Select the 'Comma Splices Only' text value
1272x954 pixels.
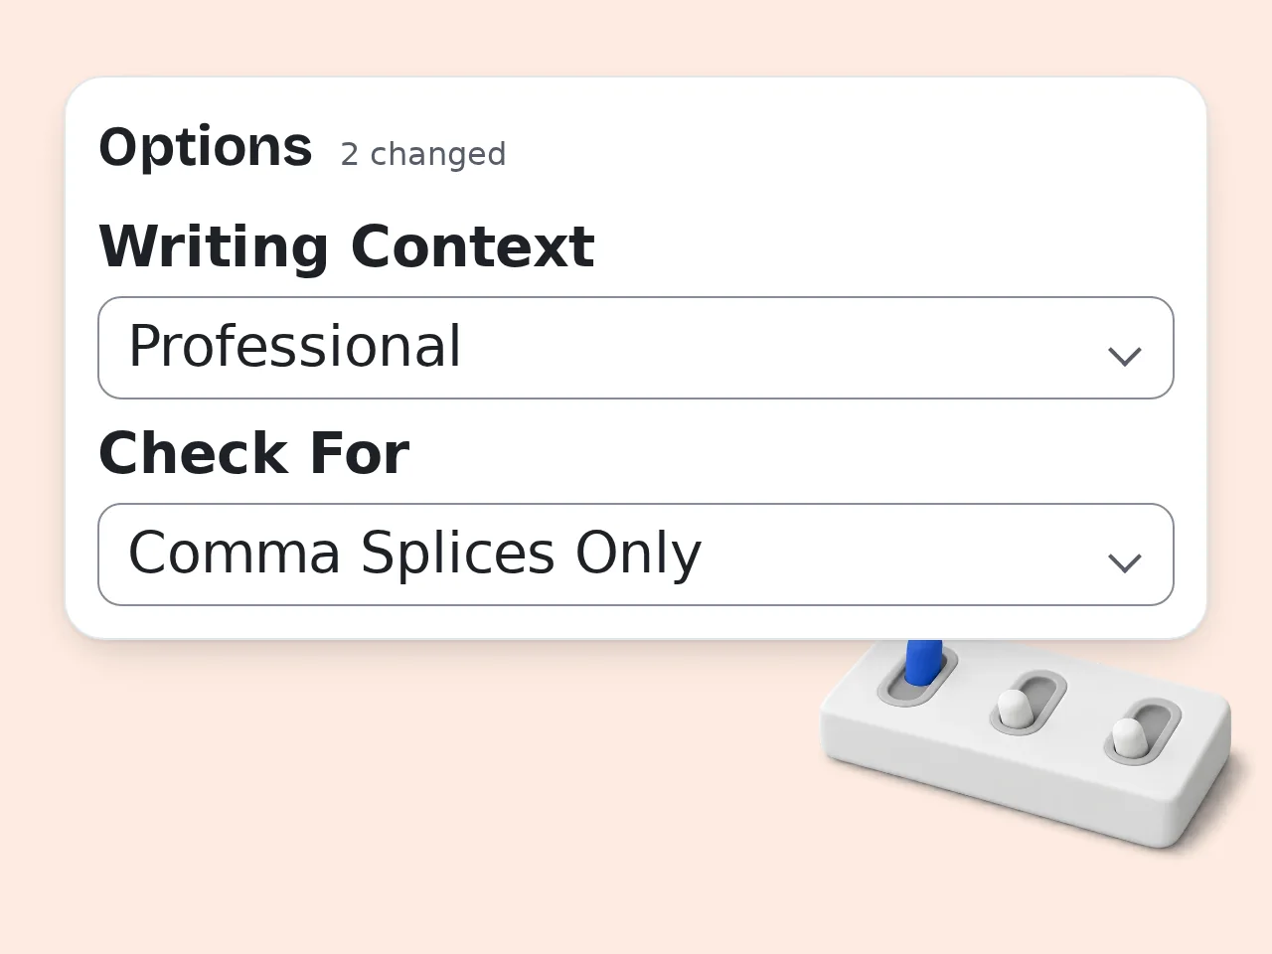point(415,554)
